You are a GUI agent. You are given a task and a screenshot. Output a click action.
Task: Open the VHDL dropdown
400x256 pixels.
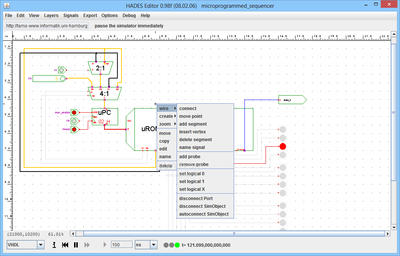[x=41, y=245]
